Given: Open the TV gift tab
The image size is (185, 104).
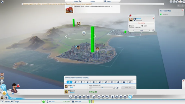Looking at the screenshot, I should point(130,82).
